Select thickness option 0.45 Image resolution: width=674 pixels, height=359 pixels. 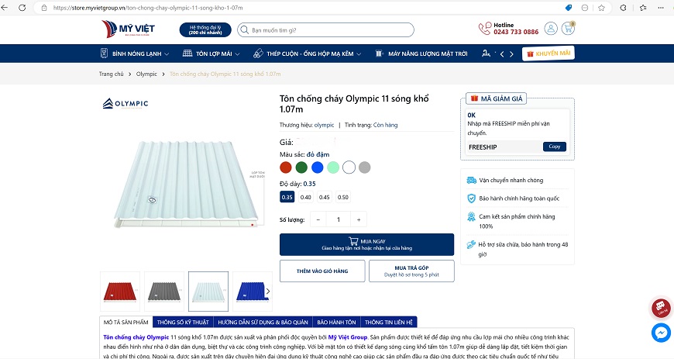(324, 197)
